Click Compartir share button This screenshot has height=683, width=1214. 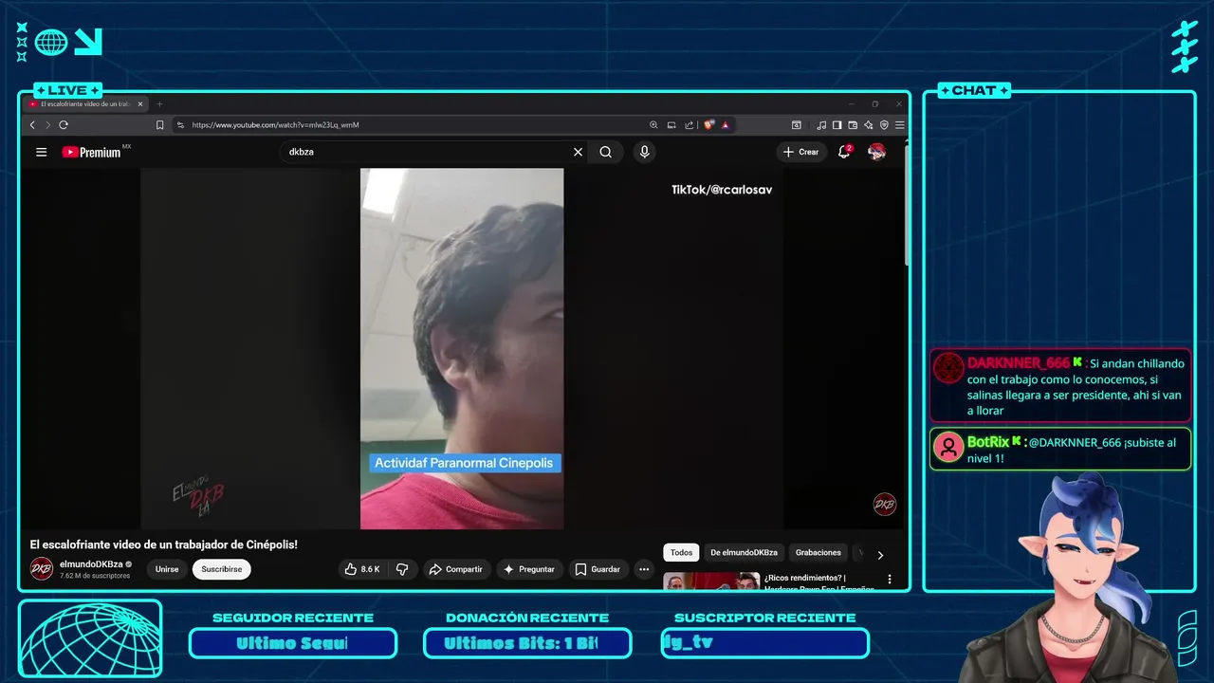click(x=456, y=569)
